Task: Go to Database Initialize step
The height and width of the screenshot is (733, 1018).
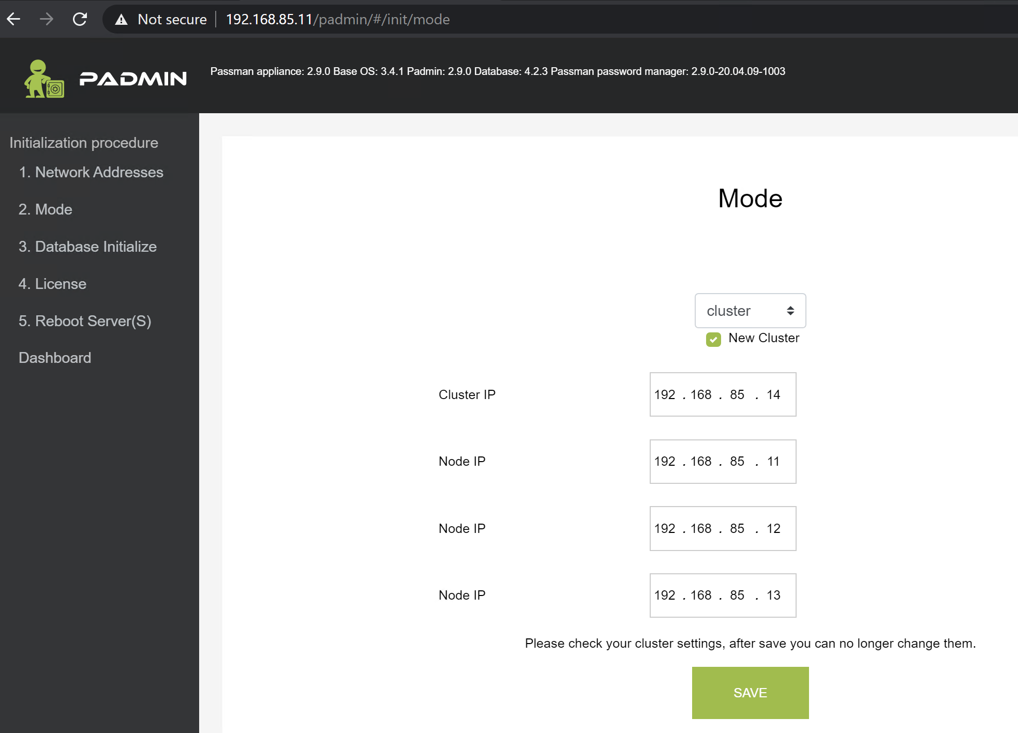Action: click(x=87, y=247)
